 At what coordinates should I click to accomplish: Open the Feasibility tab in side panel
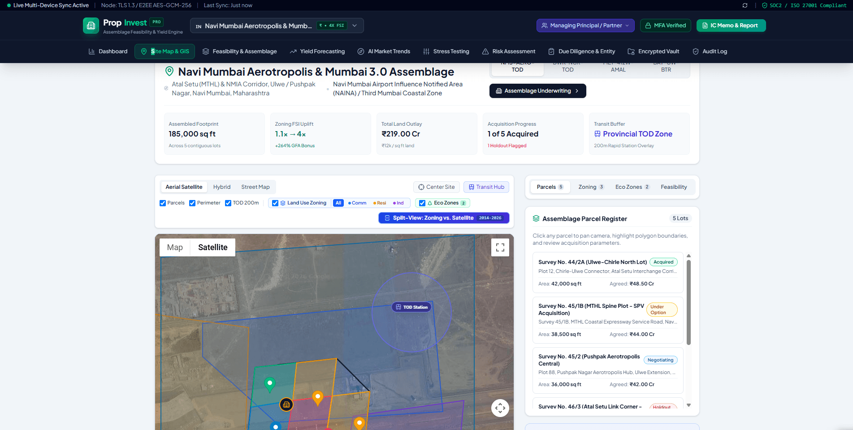coord(674,187)
